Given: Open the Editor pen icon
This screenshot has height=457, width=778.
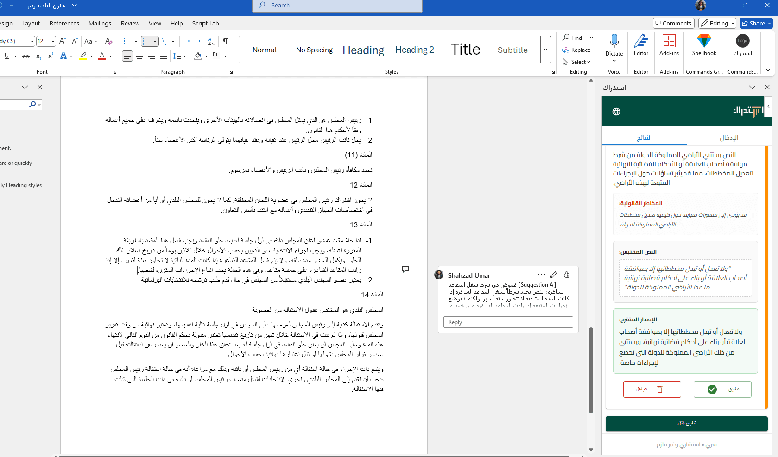Looking at the screenshot, I should coord(641,41).
